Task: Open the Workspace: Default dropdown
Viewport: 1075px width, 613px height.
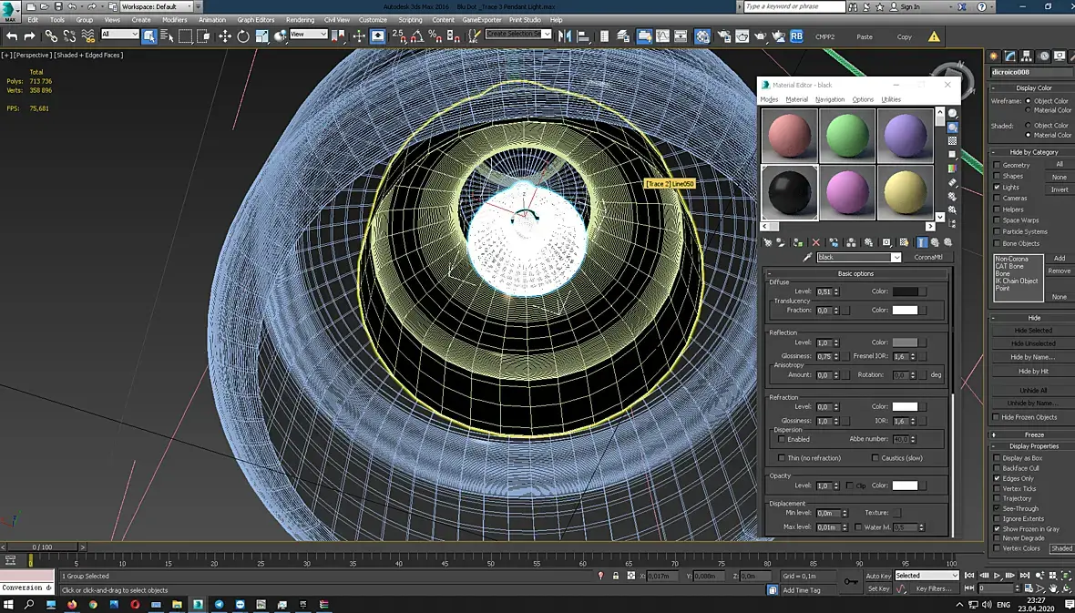Action: click(155, 6)
